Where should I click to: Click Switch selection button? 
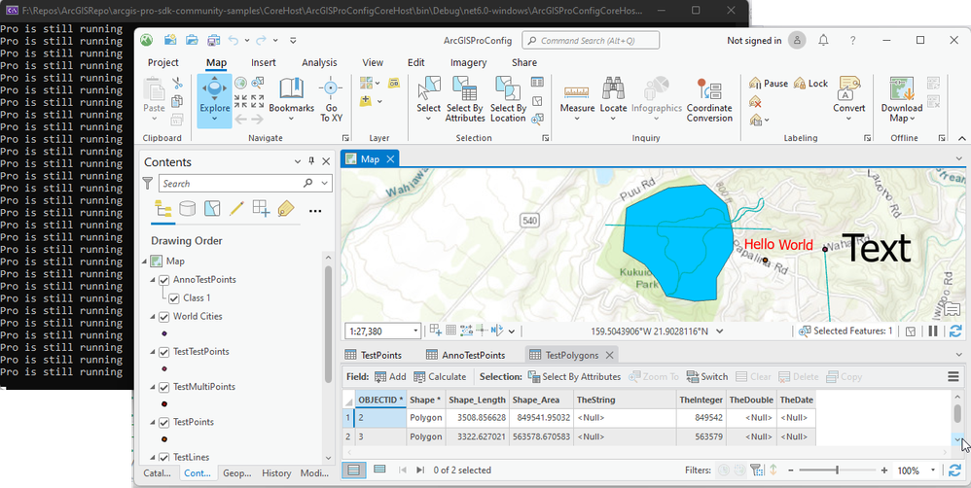[x=706, y=376]
